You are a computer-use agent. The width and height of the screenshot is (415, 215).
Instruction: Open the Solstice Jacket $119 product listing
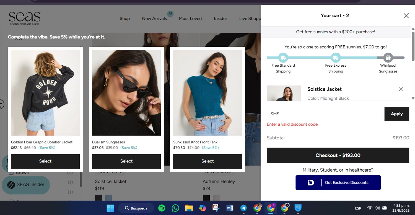click(x=111, y=182)
